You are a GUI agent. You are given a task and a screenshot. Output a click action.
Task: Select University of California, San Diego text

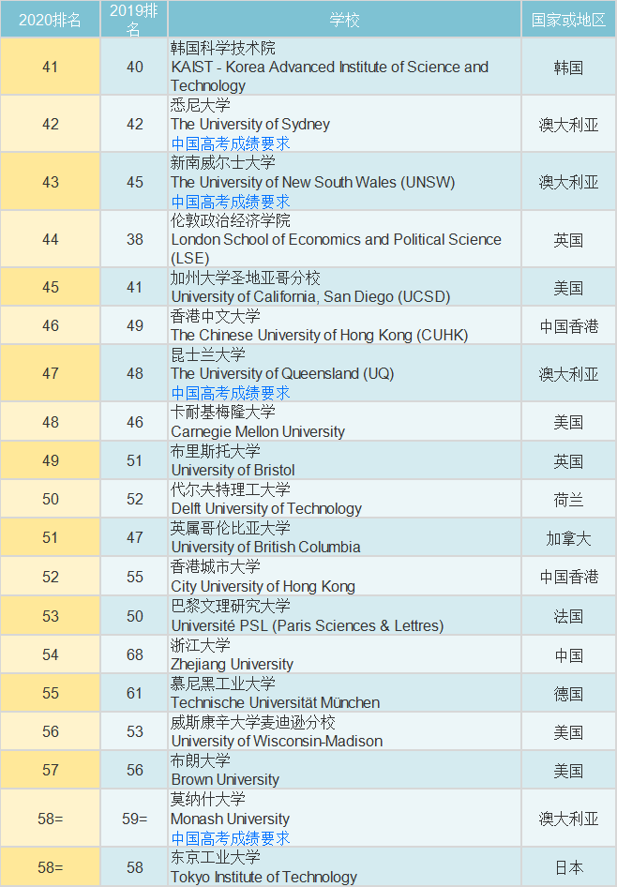tap(310, 296)
